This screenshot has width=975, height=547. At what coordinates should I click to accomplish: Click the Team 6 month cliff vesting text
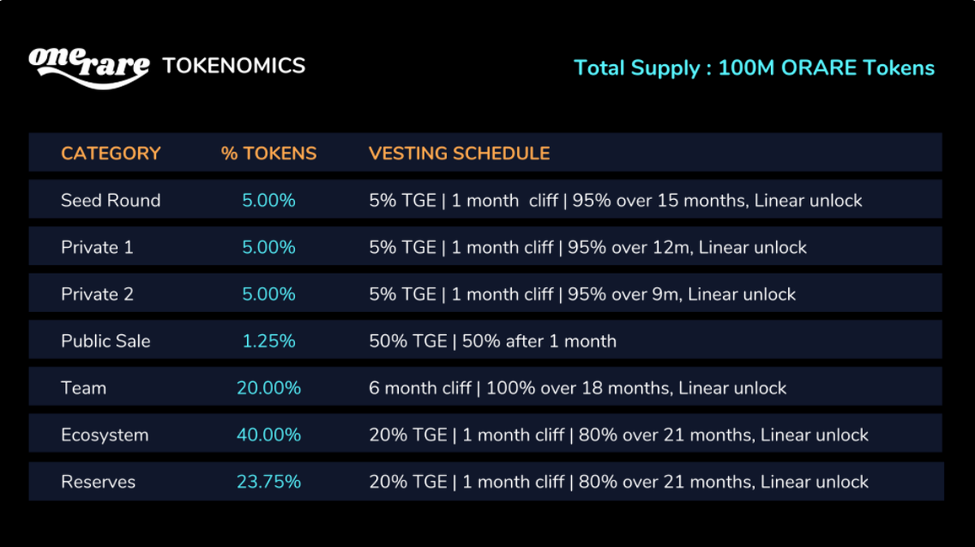tap(578, 389)
